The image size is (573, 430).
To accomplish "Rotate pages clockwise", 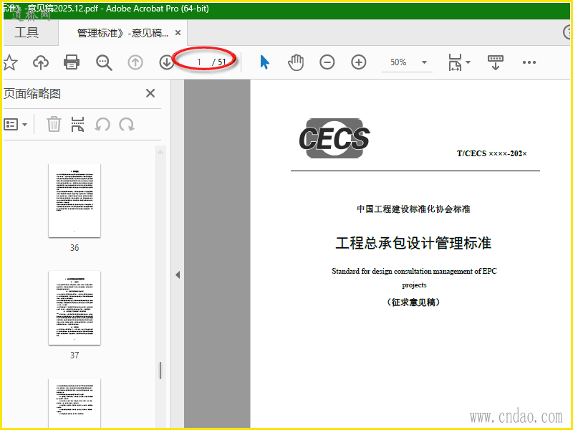I will click(x=127, y=125).
